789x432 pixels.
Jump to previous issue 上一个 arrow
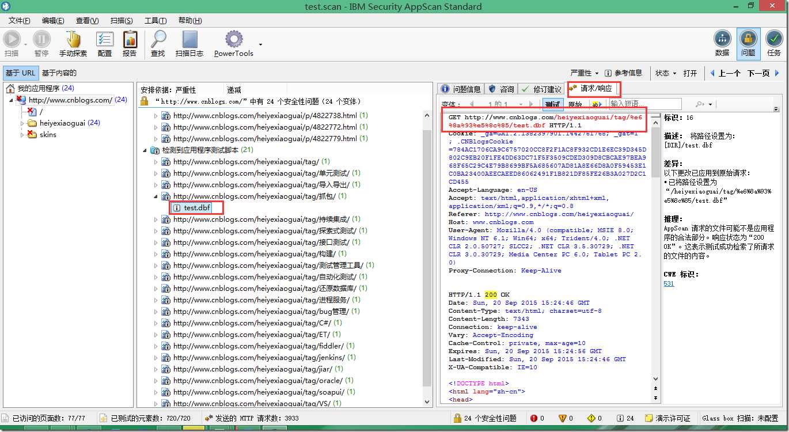(x=712, y=73)
